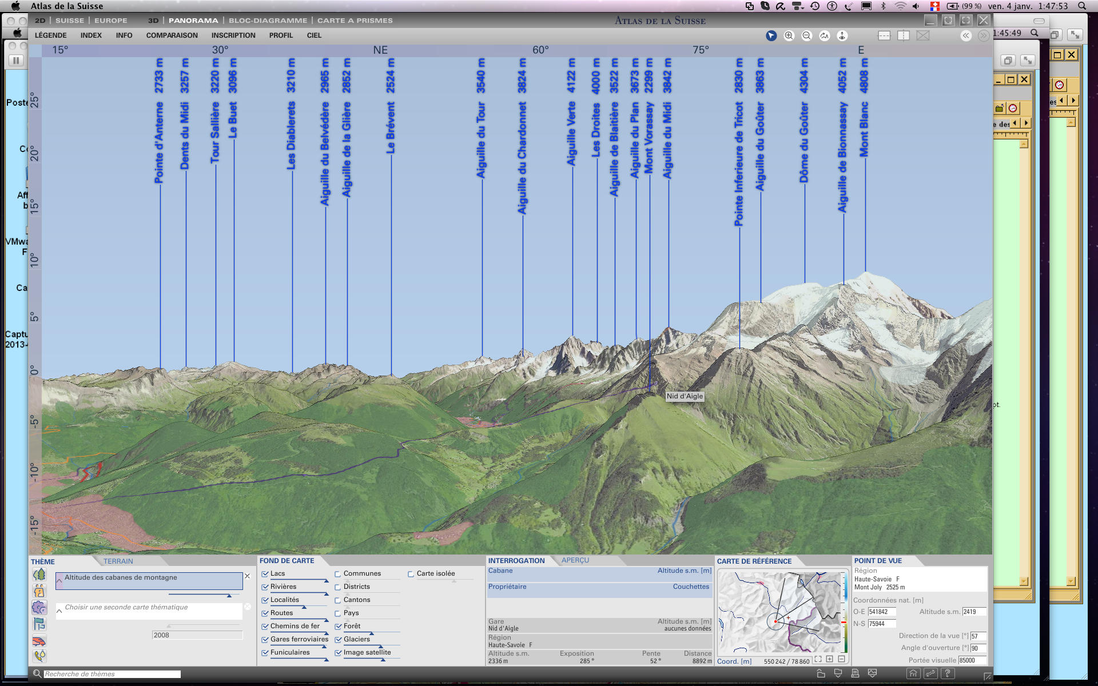Uncheck the Lacs checkbox
The width and height of the screenshot is (1098, 686).
pyautogui.click(x=265, y=574)
